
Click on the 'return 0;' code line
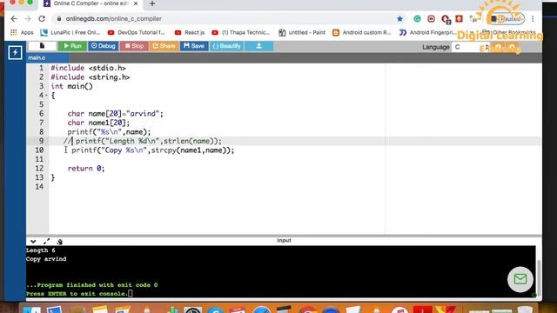(86, 169)
